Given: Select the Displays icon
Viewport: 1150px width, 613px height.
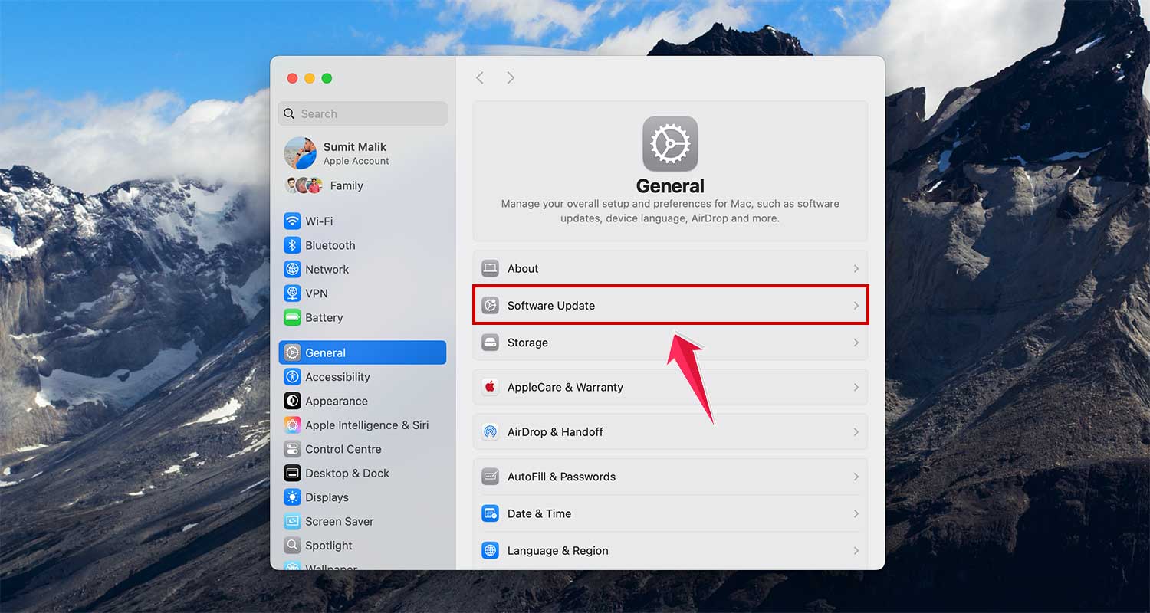Looking at the screenshot, I should pos(293,497).
